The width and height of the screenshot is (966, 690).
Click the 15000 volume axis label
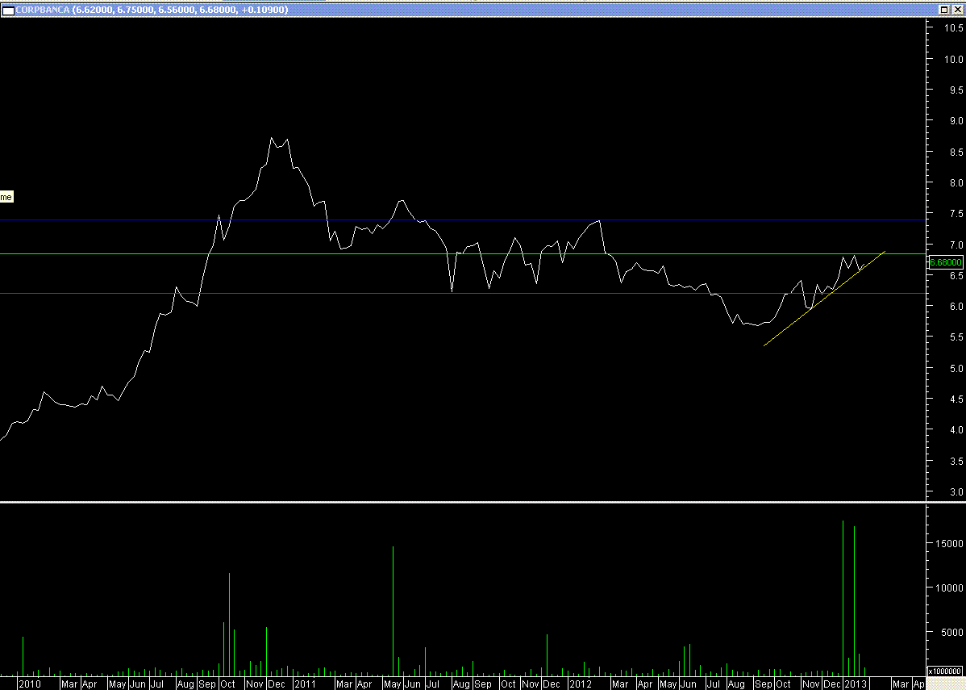point(951,544)
